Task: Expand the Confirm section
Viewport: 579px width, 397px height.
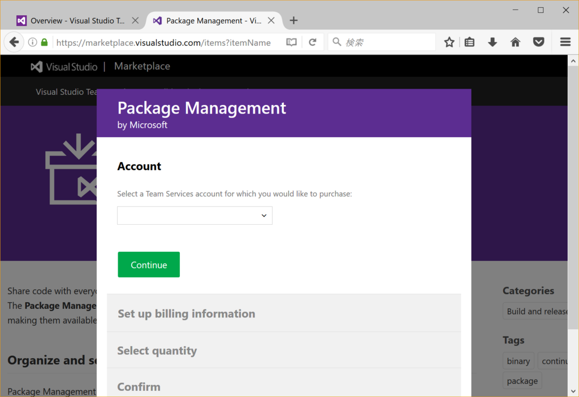Action: [284, 383]
